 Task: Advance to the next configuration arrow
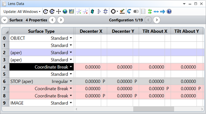(x=157, y=20)
